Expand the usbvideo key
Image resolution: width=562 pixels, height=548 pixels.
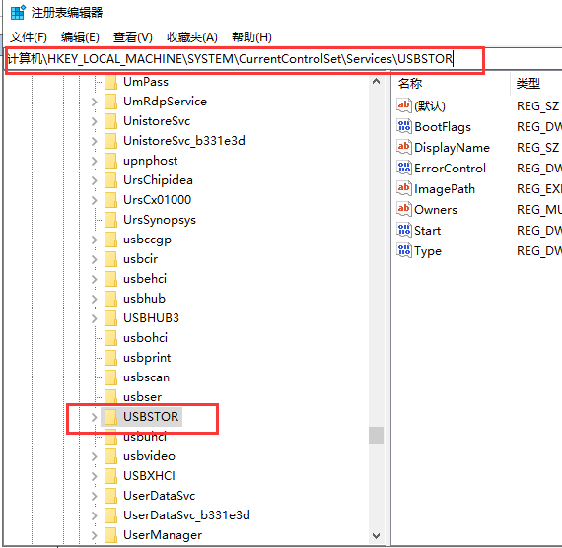coord(95,456)
